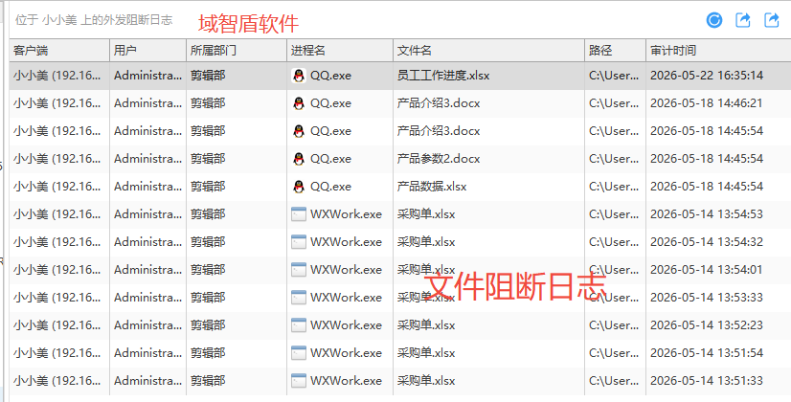Click the 小小美 client cell in the 13:53:33 row
This screenshot has height=402, width=791.
coord(59,298)
